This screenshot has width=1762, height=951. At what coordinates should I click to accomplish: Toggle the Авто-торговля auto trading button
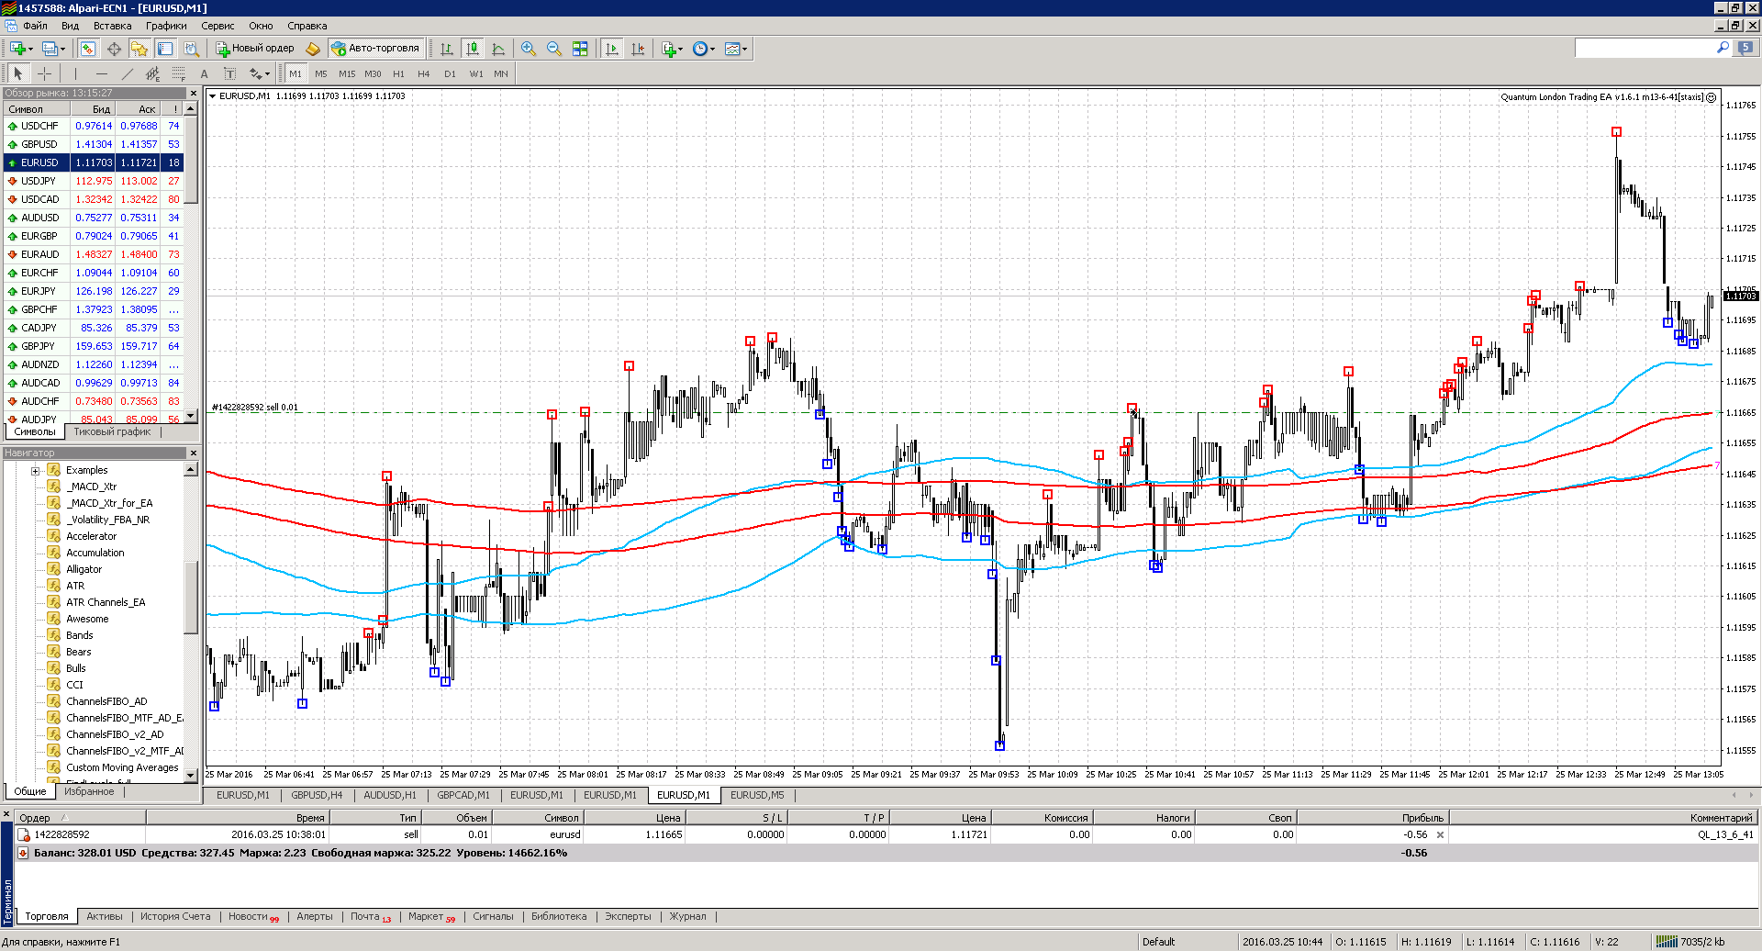376,49
